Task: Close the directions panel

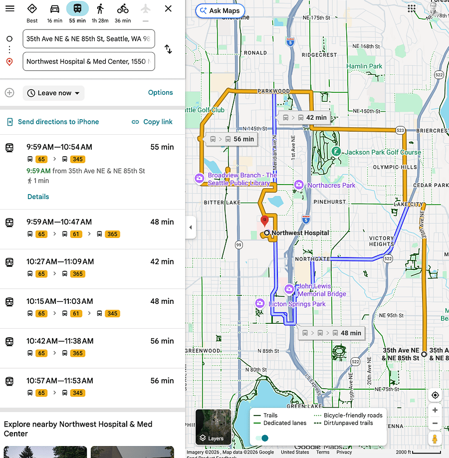Action: click(168, 8)
